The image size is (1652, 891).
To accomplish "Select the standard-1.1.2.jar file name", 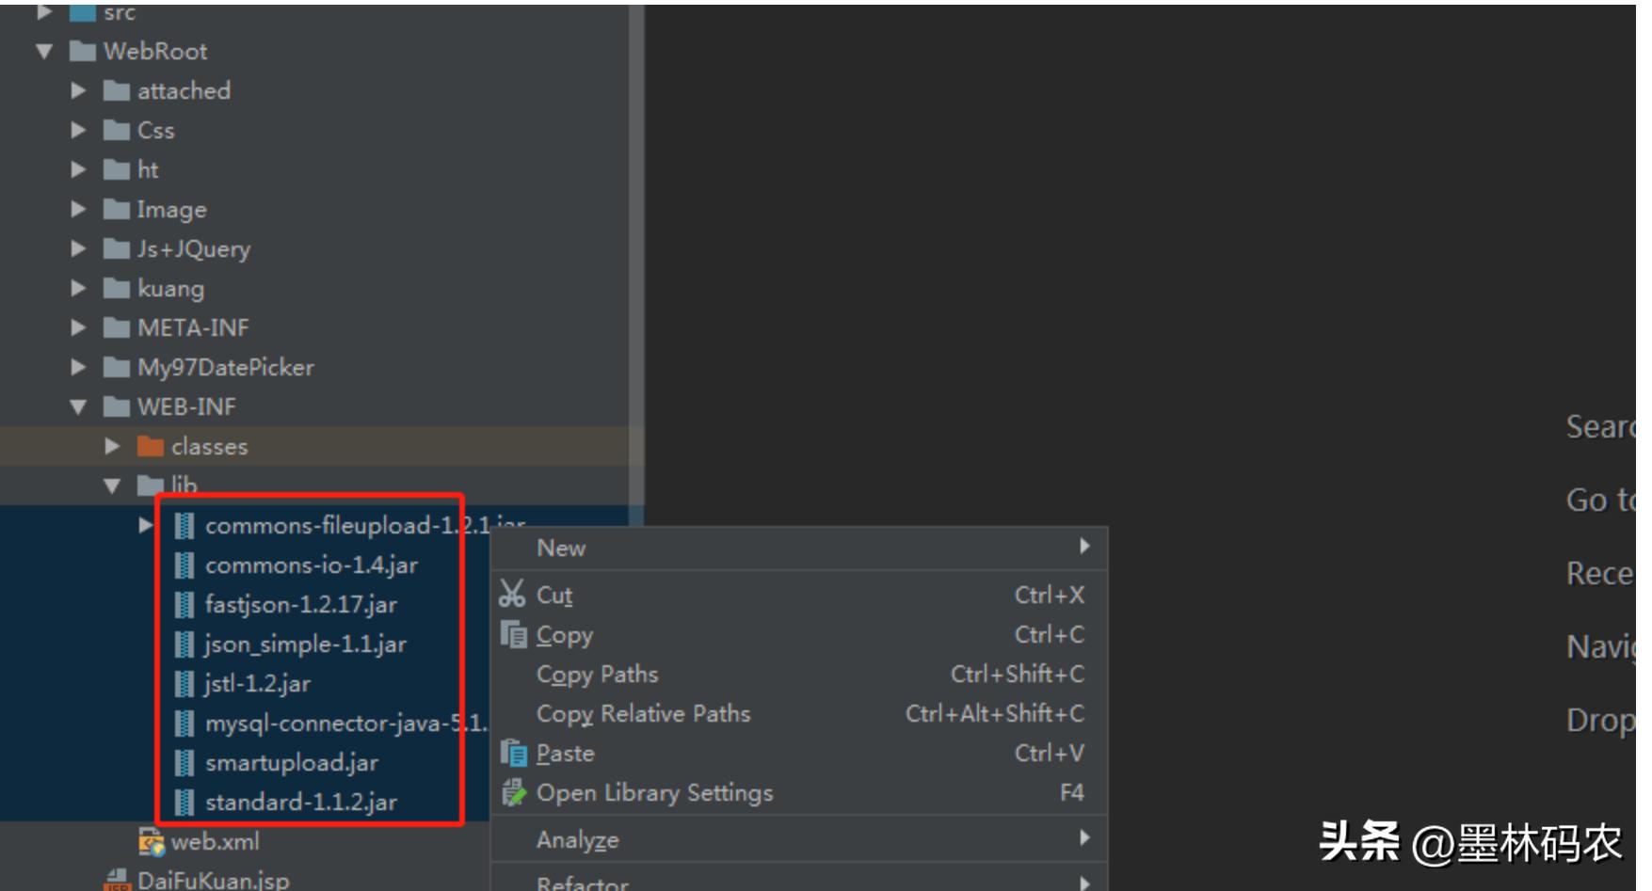I will (x=301, y=802).
